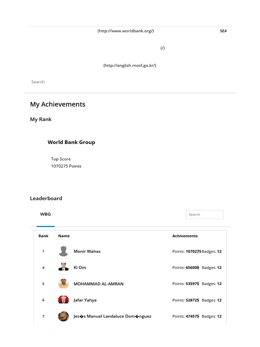Click the World Bank Group heading
This screenshot has width=260, height=347.
71,142
